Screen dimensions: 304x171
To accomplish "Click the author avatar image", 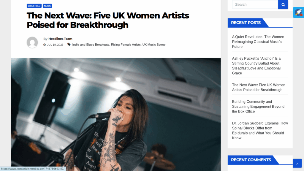I will 32,42.
